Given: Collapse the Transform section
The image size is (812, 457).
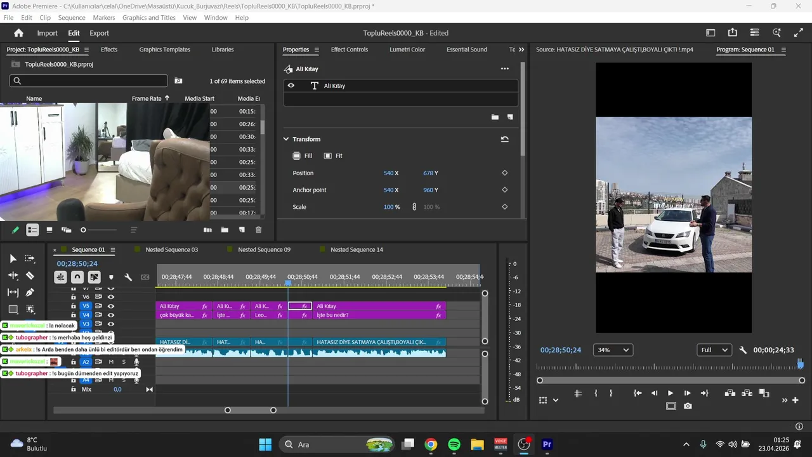Looking at the screenshot, I should click(286, 139).
